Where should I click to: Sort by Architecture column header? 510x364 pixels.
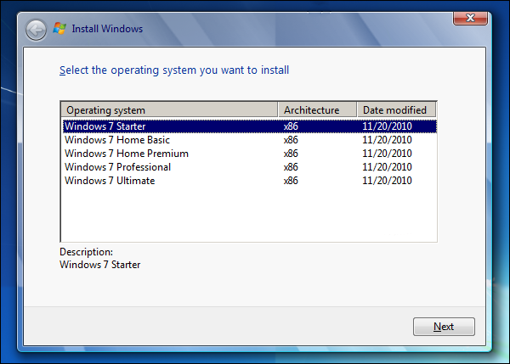pos(317,109)
